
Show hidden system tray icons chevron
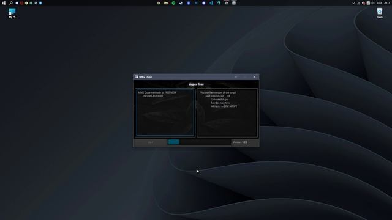point(353,3)
